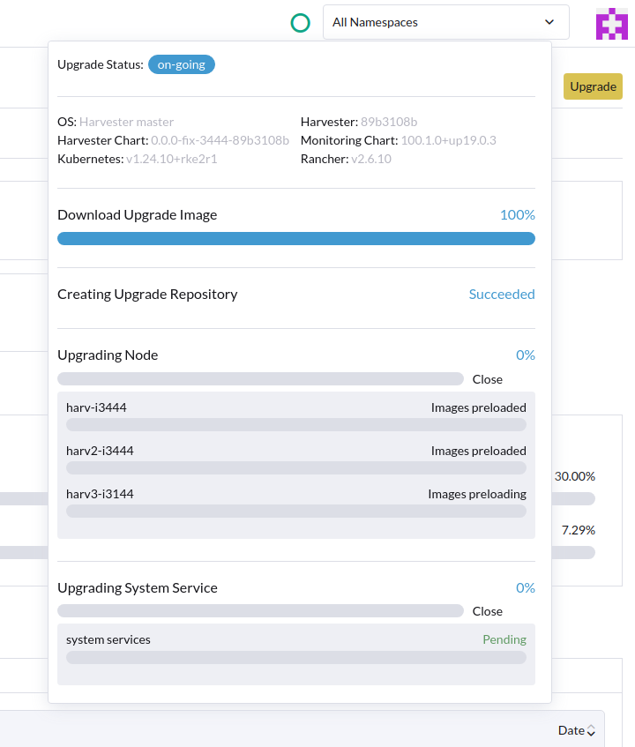
Task: Click the system services progress bar
Action: coord(295,657)
